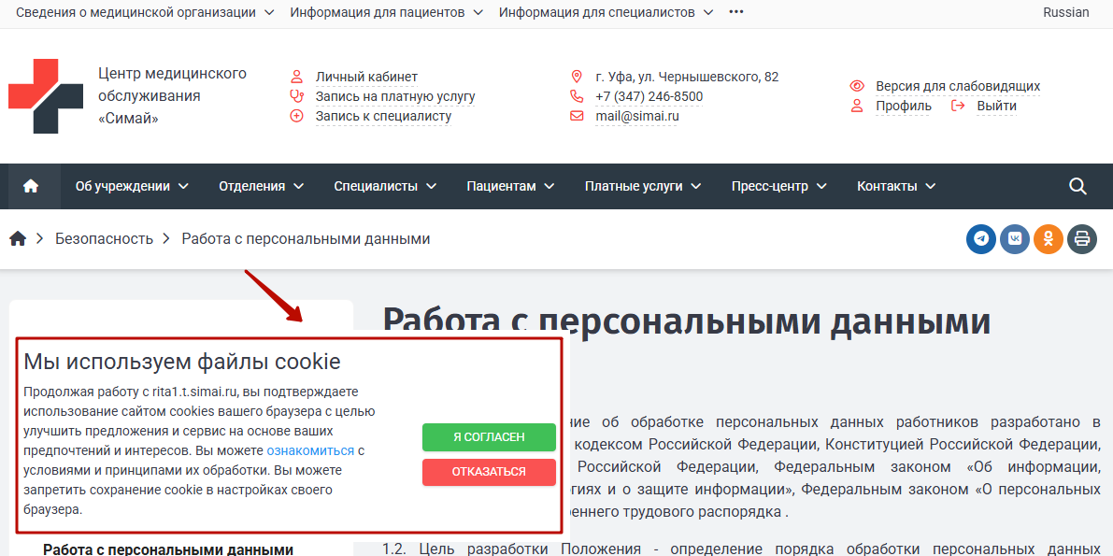Open the 'Платные услуги' dropdown
The height and width of the screenshot is (556, 1113).
pyautogui.click(x=643, y=186)
